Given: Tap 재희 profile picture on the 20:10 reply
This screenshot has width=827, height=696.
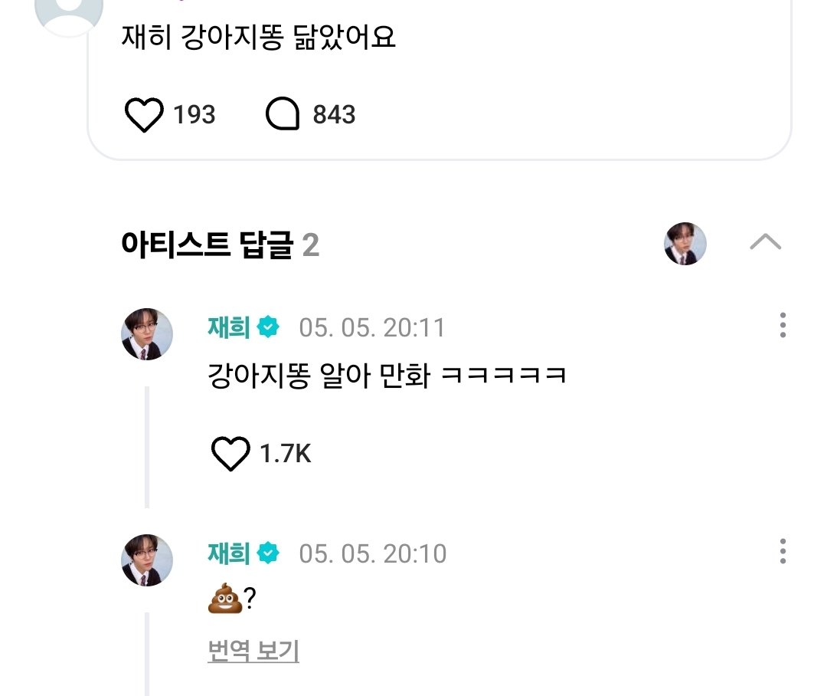Looking at the screenshot, I should pos(147,560).
